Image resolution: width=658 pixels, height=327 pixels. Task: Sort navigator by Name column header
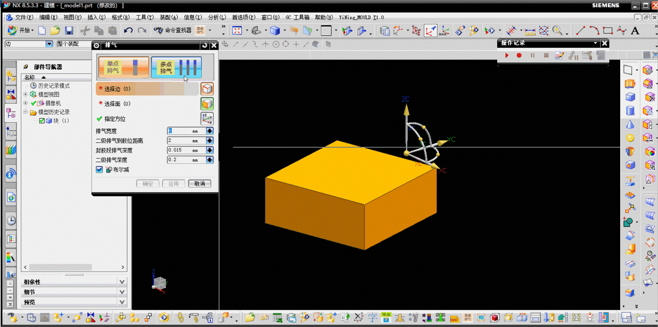56,77
